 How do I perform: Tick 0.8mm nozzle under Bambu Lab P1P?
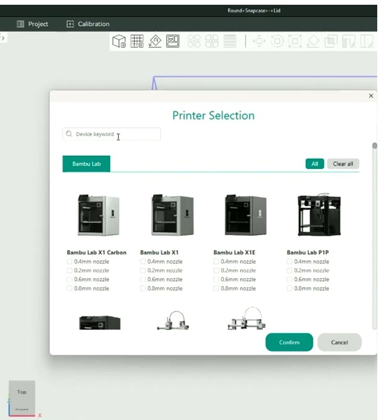click(x=290, y=288)
